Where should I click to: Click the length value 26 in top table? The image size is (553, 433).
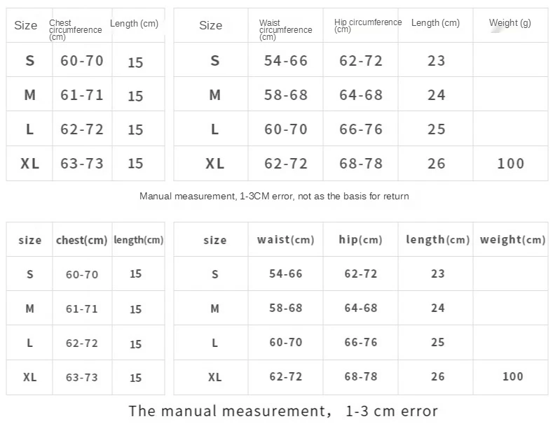(436, 164)
